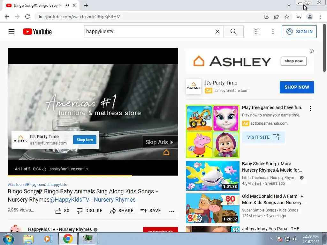327x245 pixels.
Task: Open Old MacDonald Had A Farm title
Action: coord(273,199)
